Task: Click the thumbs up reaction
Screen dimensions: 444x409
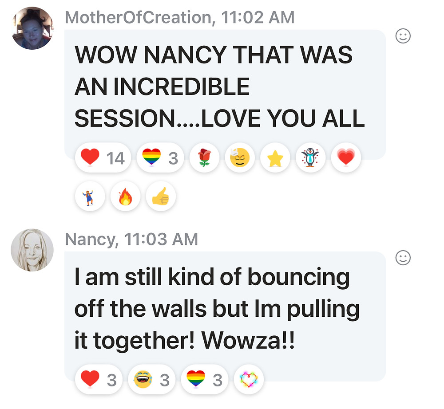Action: coord(161,197)
